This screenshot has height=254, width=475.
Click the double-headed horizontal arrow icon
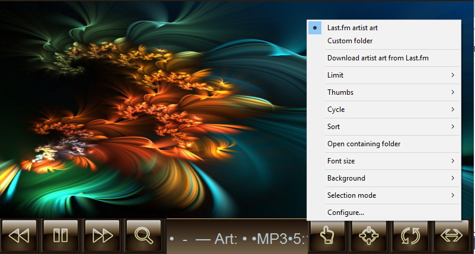452,236
